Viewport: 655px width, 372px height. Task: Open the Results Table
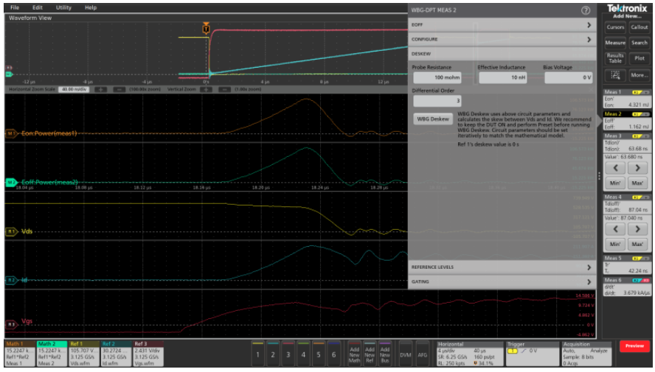coord(615,58)
